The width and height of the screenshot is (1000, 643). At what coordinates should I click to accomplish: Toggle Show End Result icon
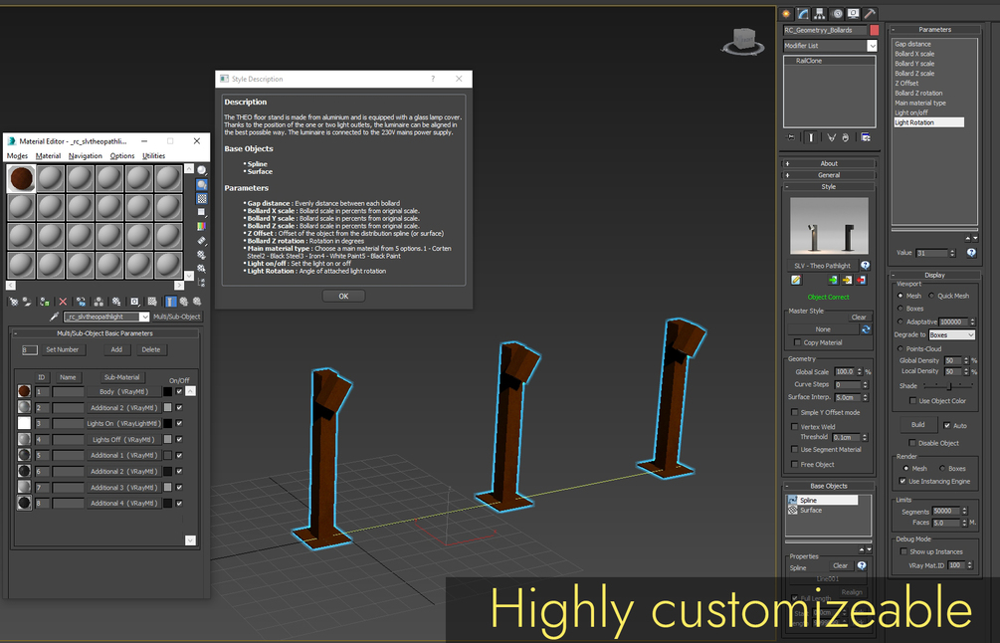(x=811, y=137)
